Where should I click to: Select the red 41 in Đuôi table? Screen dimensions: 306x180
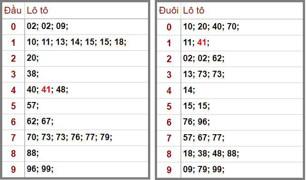(202, 42)
